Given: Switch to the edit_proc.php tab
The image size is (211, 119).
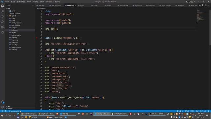Looking at the screenshot, I should (55, 5).
